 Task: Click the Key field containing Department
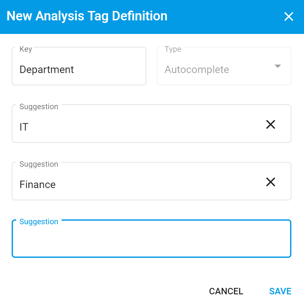pyautogui.click(x=79, y=69)
